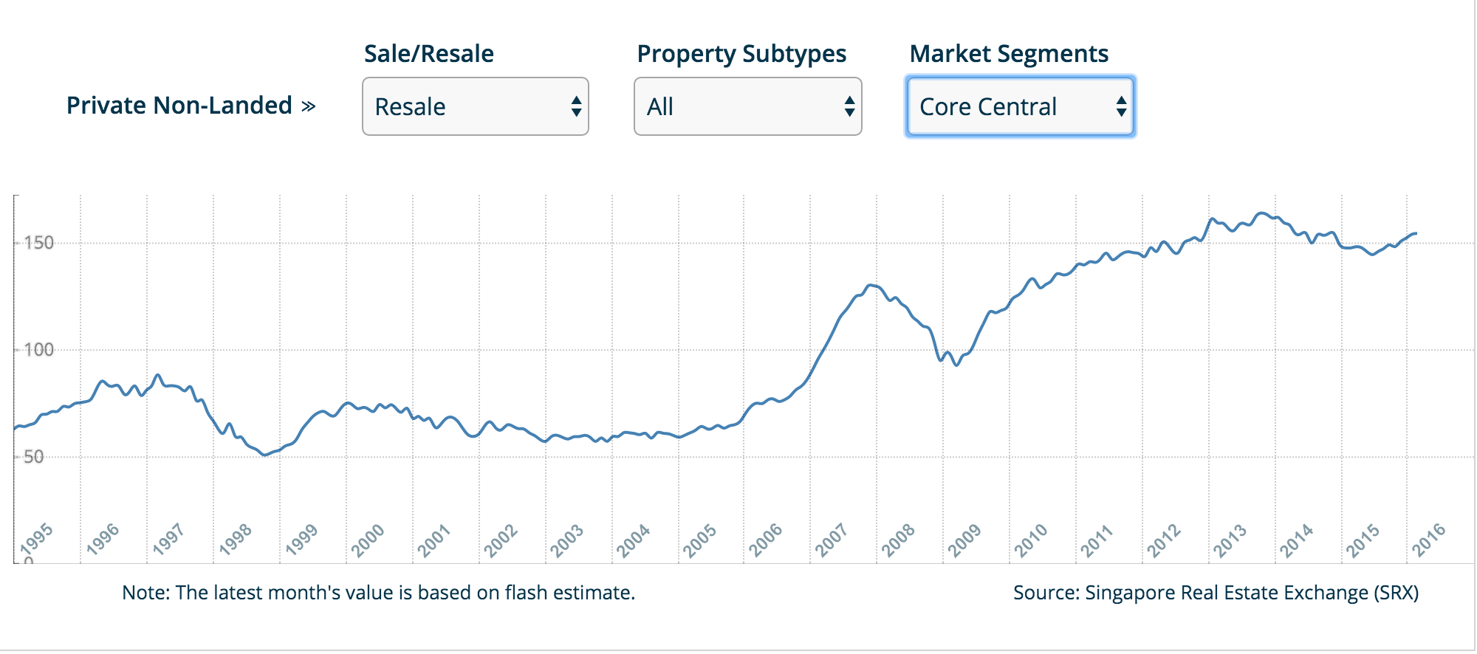Click the Private Non-Landed heading text
Screen dimensions: 1477x654
pos(179,106)
